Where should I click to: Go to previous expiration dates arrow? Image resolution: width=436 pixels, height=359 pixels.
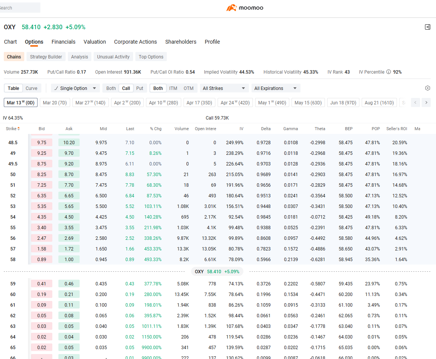(415, 102)
